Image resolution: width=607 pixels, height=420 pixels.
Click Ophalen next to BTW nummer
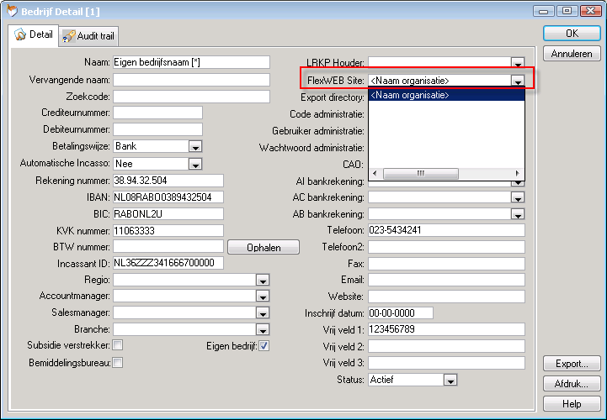point(264,247)
